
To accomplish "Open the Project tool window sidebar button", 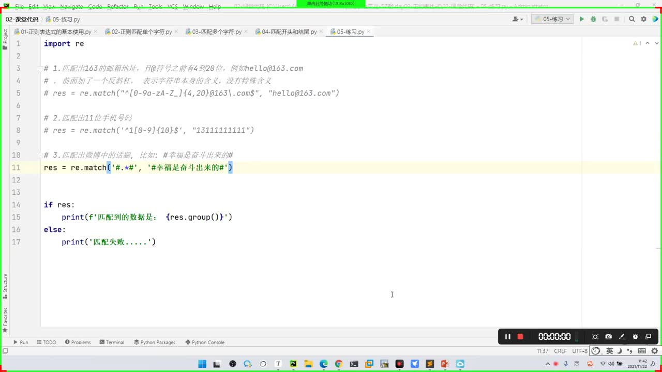I will tap(5, 39).
